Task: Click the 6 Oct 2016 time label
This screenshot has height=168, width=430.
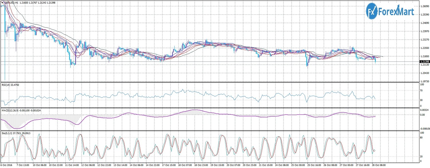Action: click(6, 165)
